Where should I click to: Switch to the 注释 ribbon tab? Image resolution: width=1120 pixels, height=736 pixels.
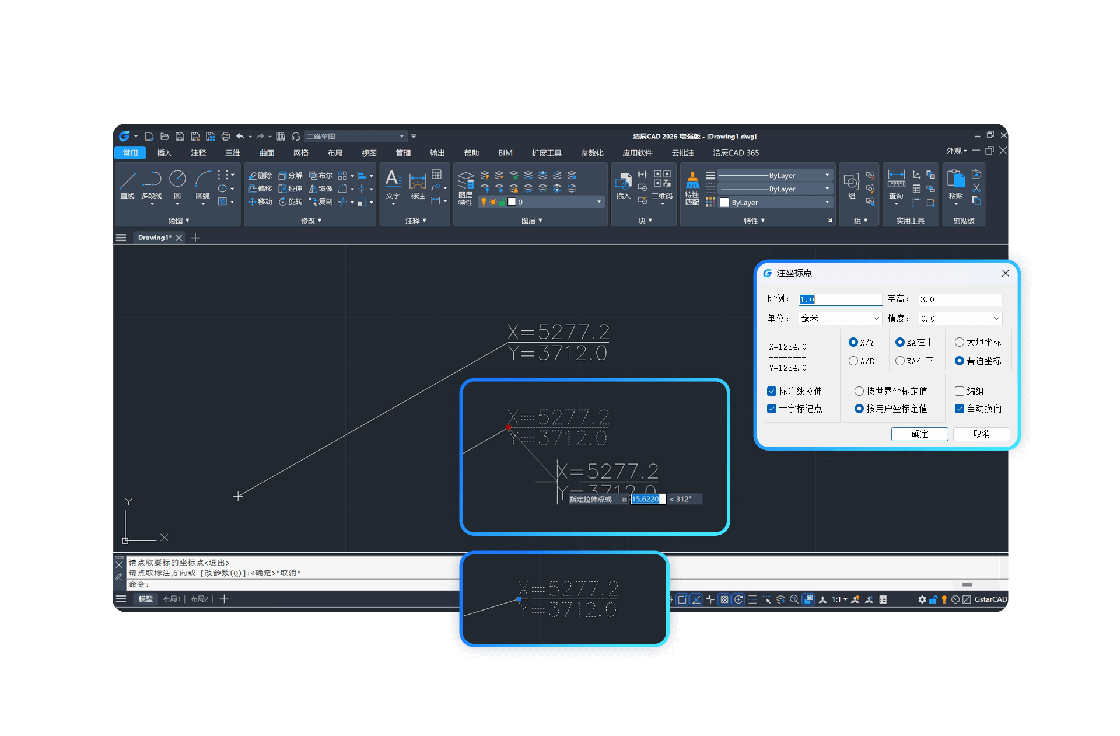coord(198,153)
